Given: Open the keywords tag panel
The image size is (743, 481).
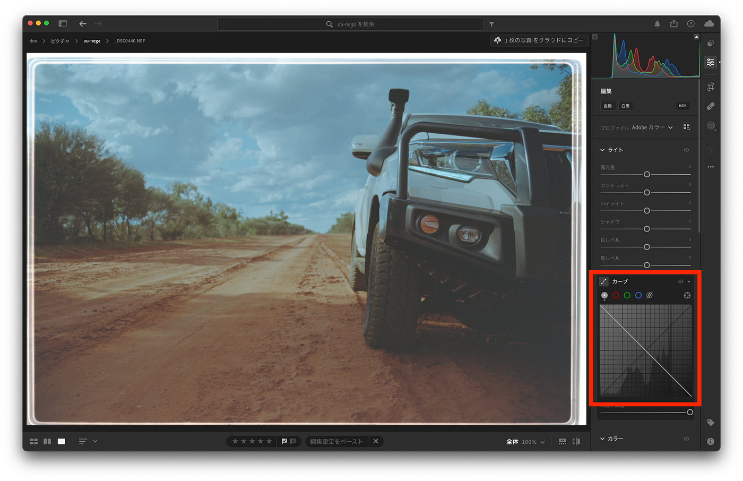Looking at the screenshot, I should [x=711, y=423].
